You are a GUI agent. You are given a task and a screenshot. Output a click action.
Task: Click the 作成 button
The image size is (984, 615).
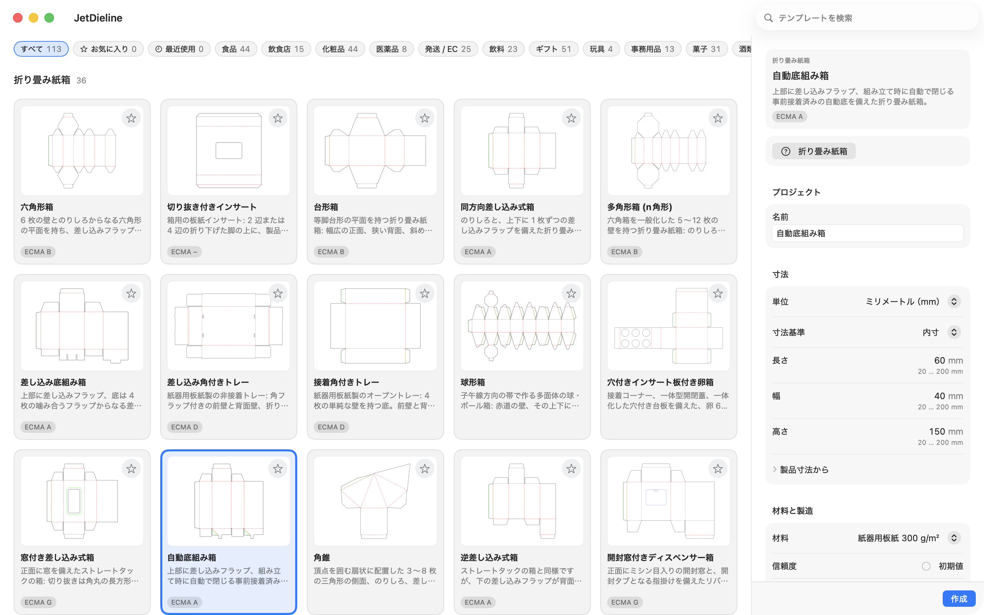pyautogui.click(x=959, y=599)
